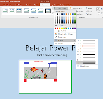103x99 pixels.
Task: Expand the Dashes submenu
Action: click(x=65, y=43)
